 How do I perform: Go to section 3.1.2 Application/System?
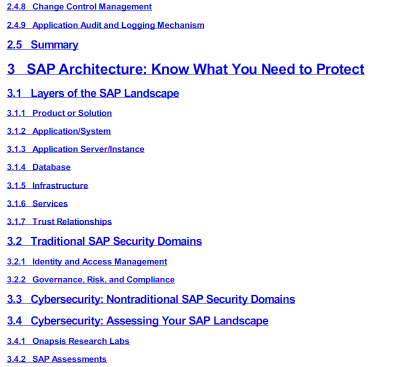pyautogui.click(x=71, y=131)
